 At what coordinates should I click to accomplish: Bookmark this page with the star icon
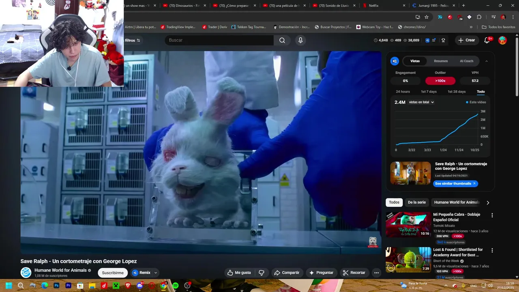point(427,17)
